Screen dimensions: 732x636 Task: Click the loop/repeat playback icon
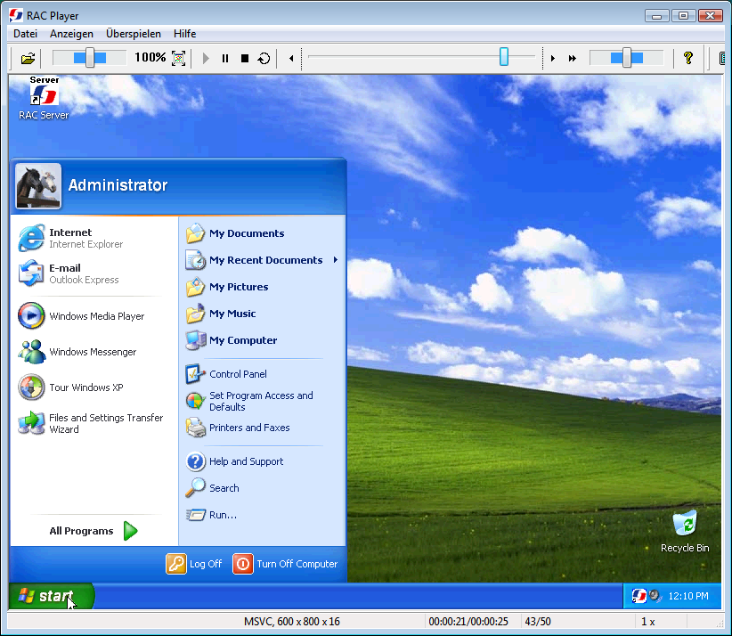pos(264,59)
